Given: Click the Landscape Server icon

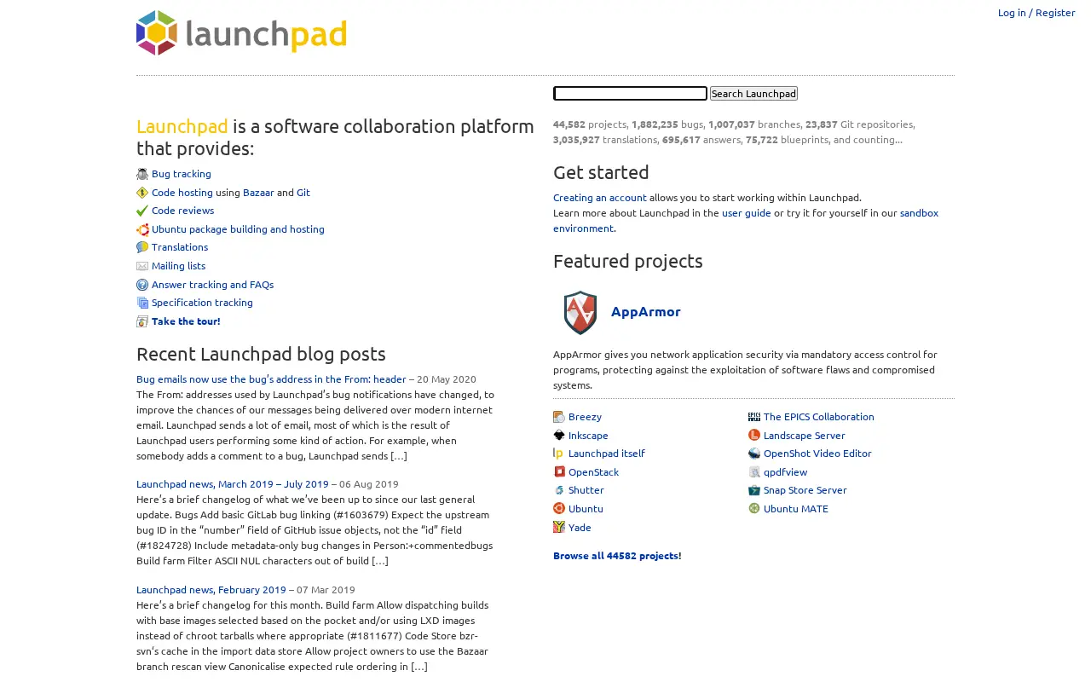Looking at the screenshot, I should [x=754, y=436].
